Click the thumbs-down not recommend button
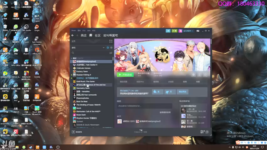 click(x=170, y=92)
